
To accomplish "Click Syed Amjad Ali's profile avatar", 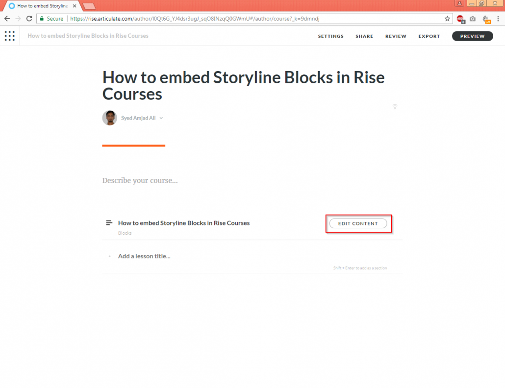I will click(109, 118).
